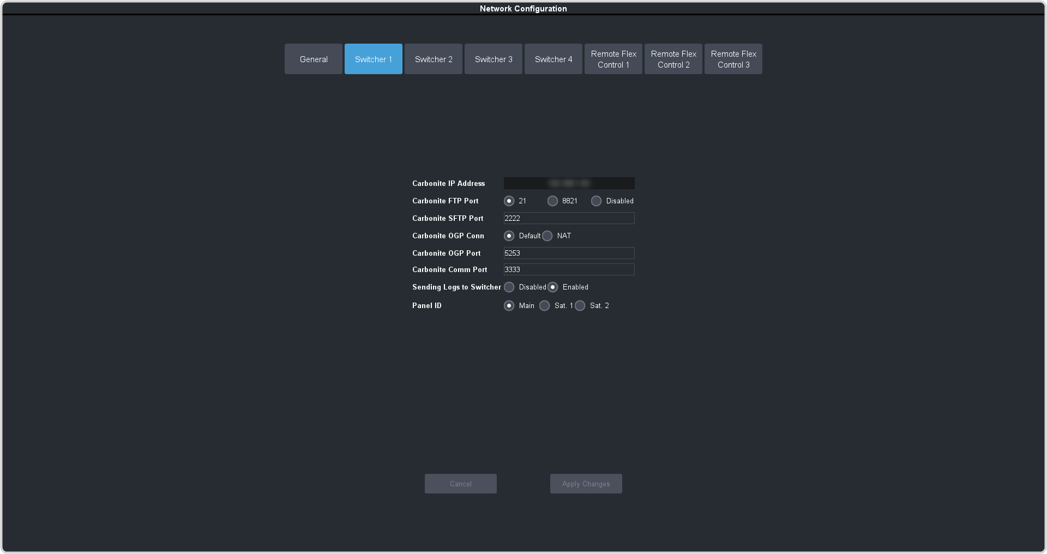This screenshot has width=1047, height=554.
Task: Click the Sending Logs to Switcher label
Action: (456, 287)
